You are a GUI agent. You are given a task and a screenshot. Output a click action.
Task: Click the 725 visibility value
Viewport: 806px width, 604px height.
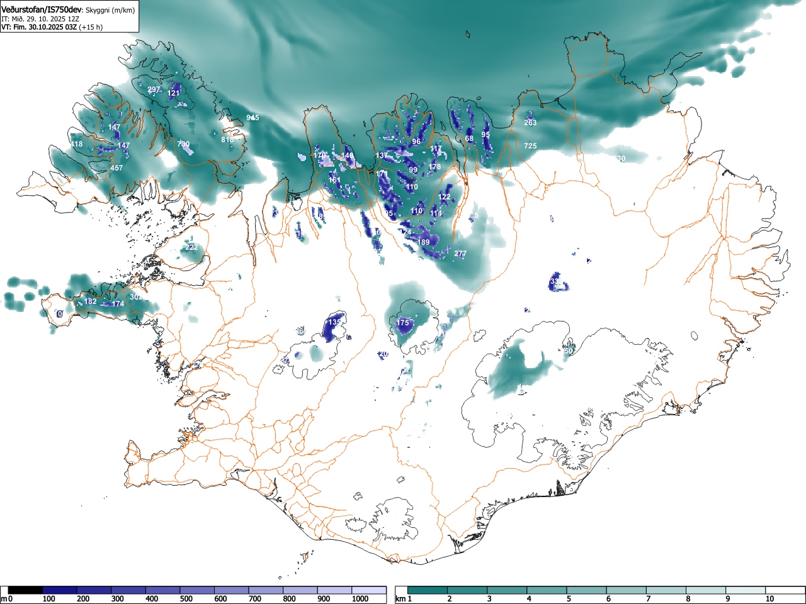tap(530, 146)
